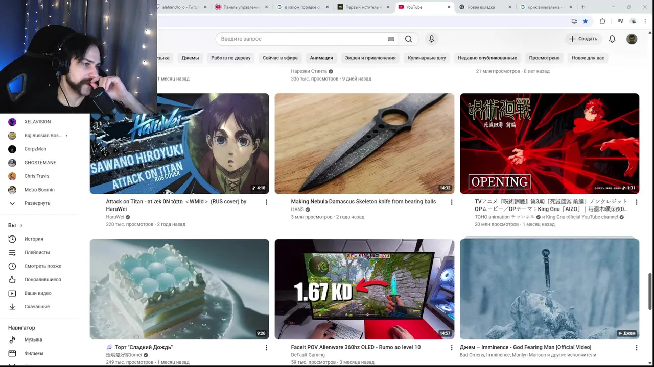This screenshot has width=654, height=367.
Task: Open the 1.67 KD Faceit POV thumbnail
Action: point(364,289)
